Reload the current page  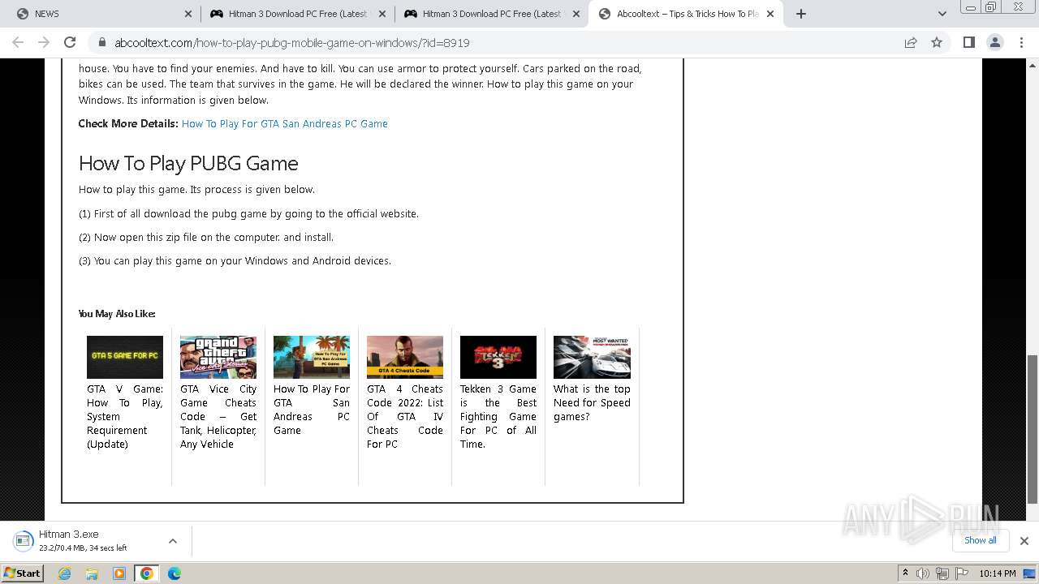70,42
